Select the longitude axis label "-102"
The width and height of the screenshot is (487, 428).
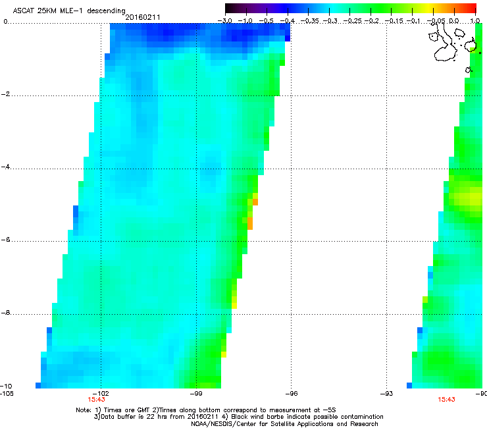101,393
